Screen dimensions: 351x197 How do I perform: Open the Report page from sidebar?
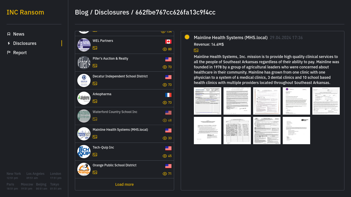pos(20,53)
